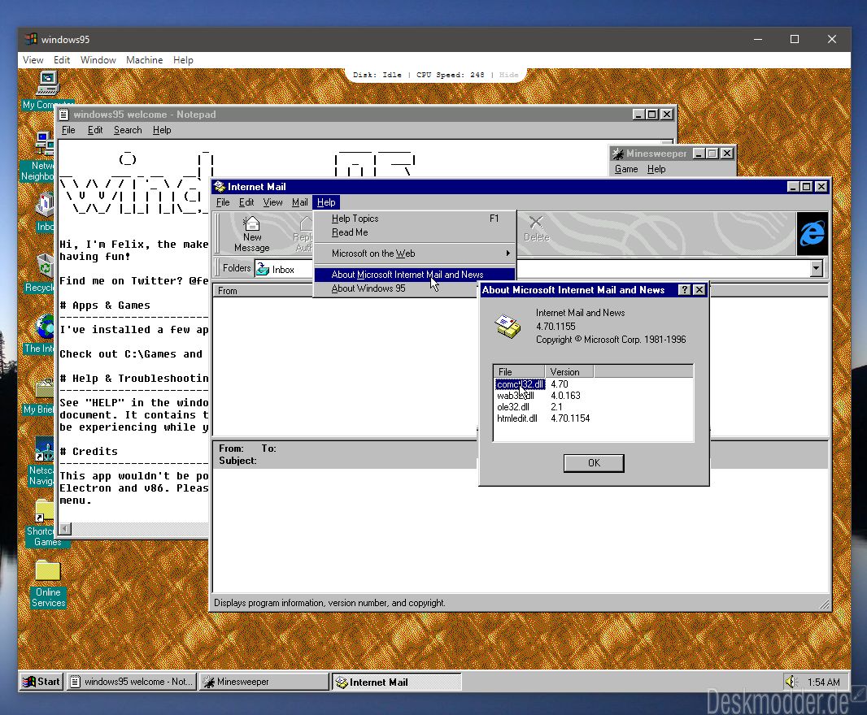
Task: Open the Help menu in Notepad
Action: pyautogui.click(x=162, y=130)
